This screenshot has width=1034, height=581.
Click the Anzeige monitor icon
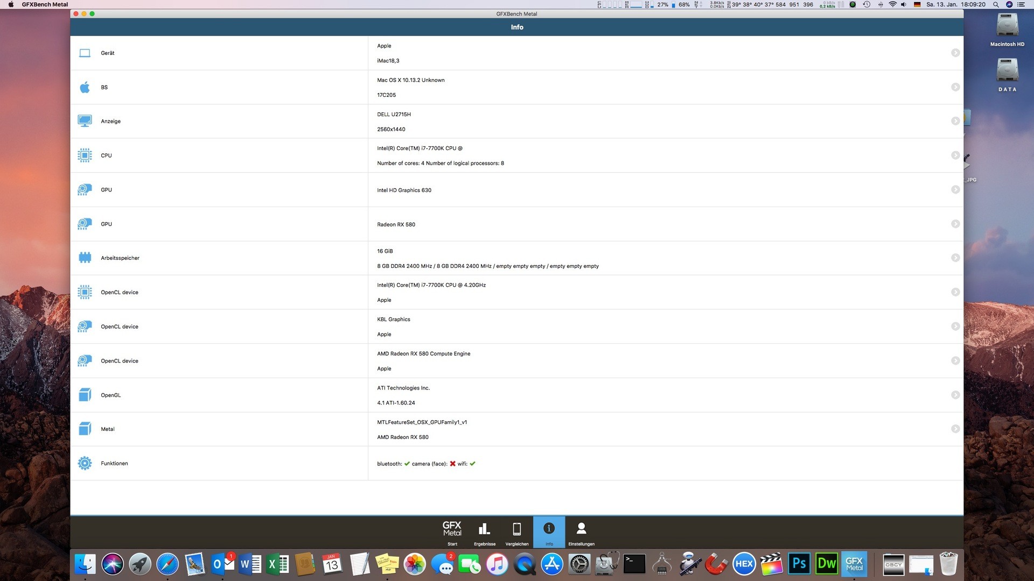point(85,121)
